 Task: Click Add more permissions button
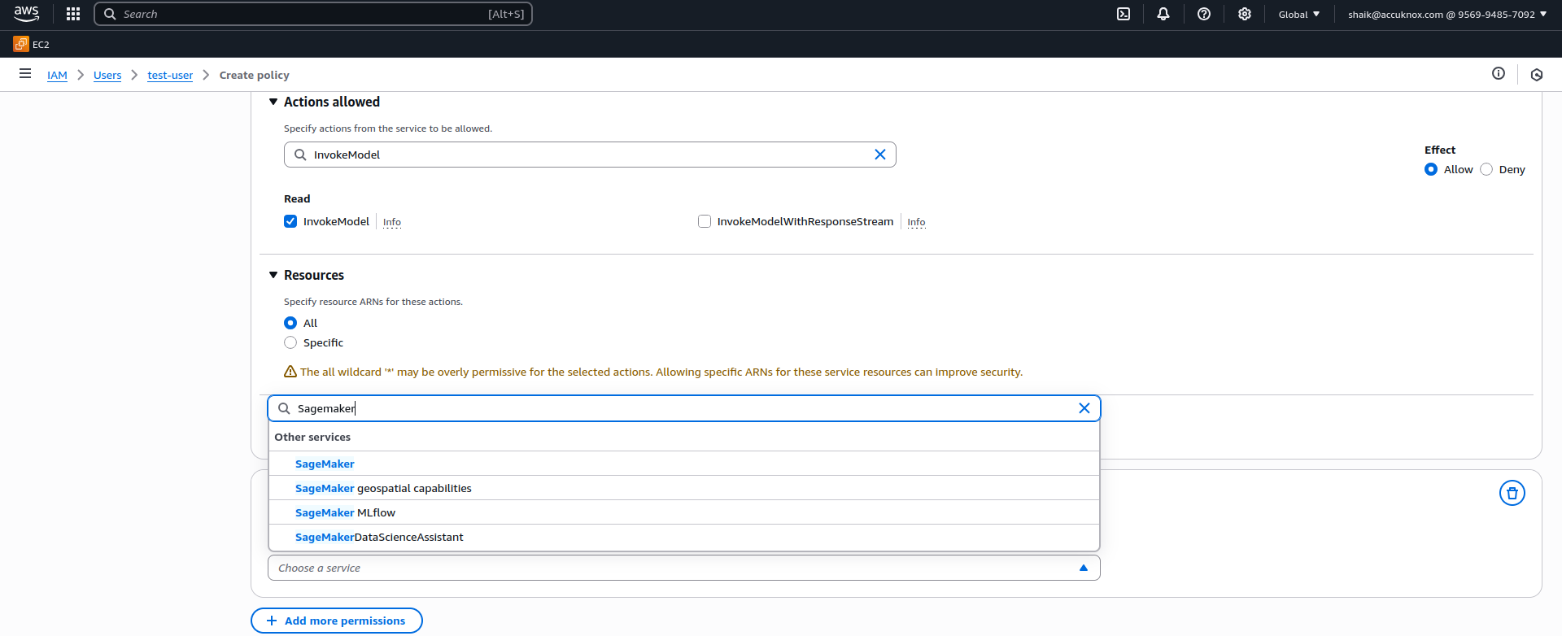point(336,621)
